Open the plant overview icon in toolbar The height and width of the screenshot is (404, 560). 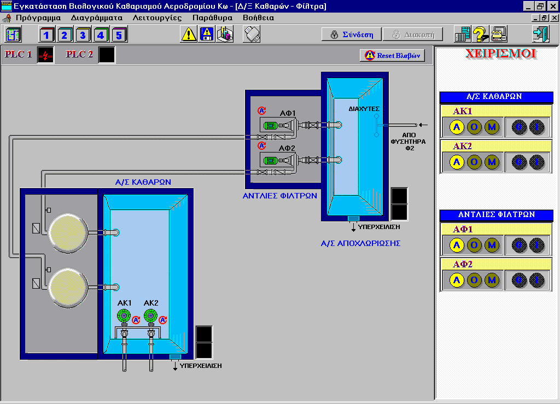13,34
